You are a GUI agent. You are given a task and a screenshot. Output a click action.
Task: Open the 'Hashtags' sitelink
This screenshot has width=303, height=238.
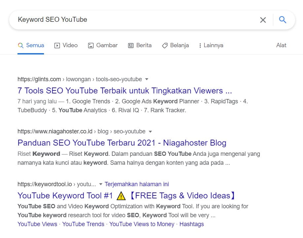coord(192,224)
